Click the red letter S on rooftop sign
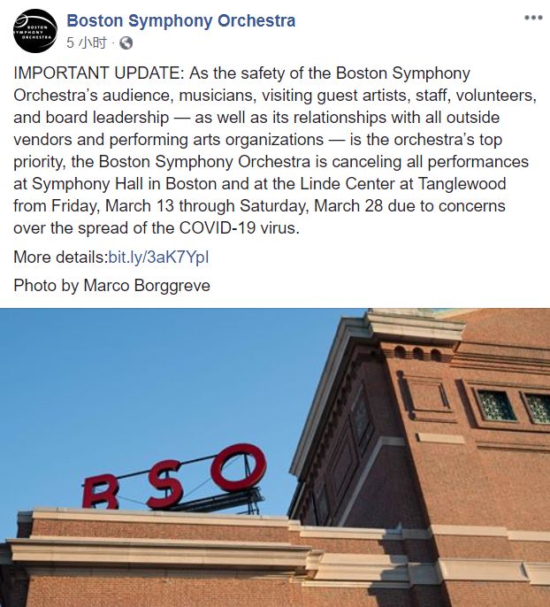This screenshot has height=607, width=550. tap(165, 485)
